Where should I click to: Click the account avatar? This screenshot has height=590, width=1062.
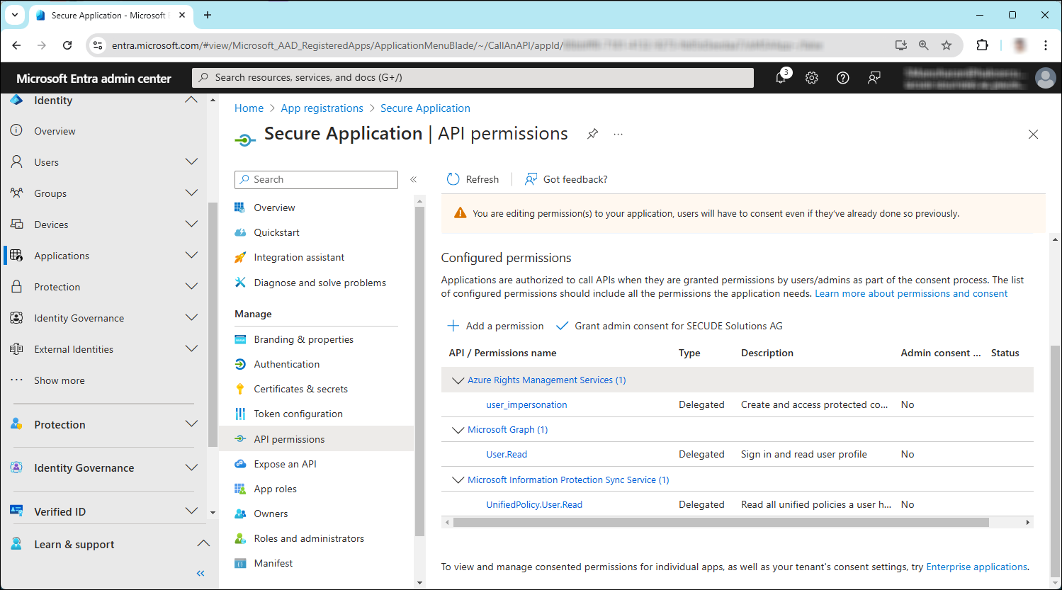click(1046, 78)
